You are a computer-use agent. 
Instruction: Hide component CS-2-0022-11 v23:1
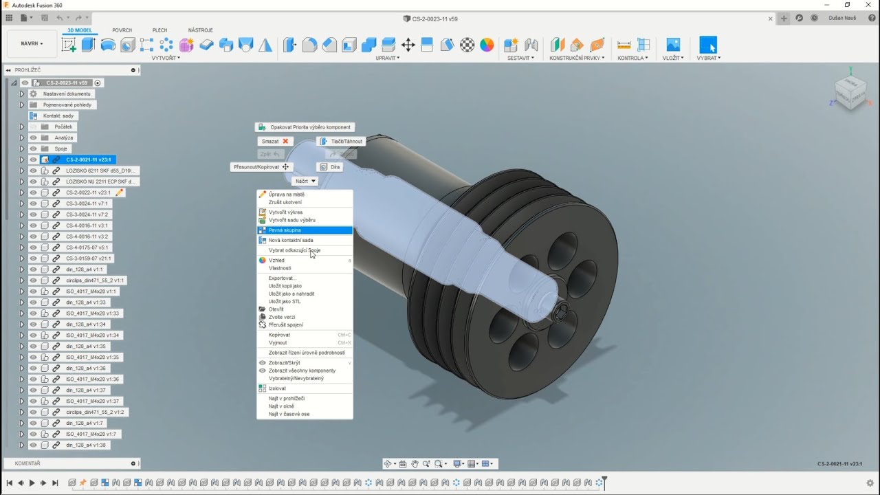(33, 192)
